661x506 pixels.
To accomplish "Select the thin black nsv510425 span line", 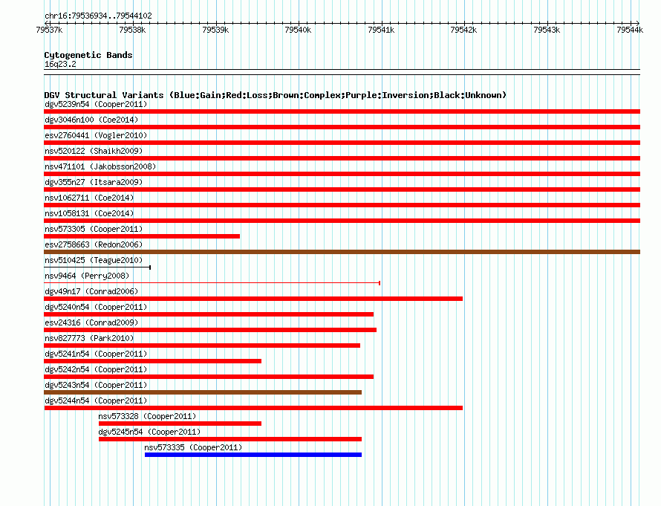I will pos(97,267).
